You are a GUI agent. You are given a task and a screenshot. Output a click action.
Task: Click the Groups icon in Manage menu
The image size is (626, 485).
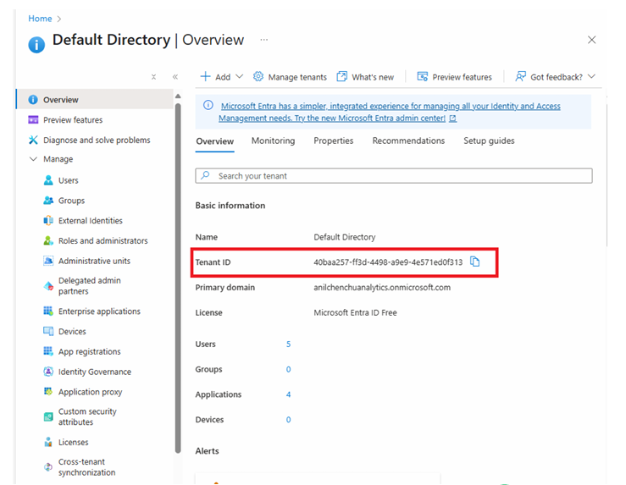coord(48,201)
